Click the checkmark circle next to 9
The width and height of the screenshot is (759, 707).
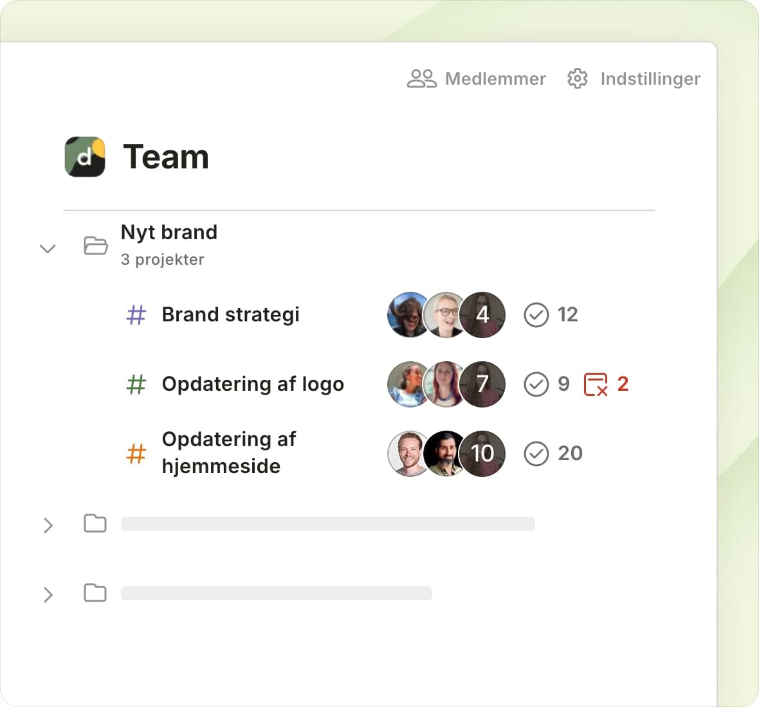[x=536, y=384]
